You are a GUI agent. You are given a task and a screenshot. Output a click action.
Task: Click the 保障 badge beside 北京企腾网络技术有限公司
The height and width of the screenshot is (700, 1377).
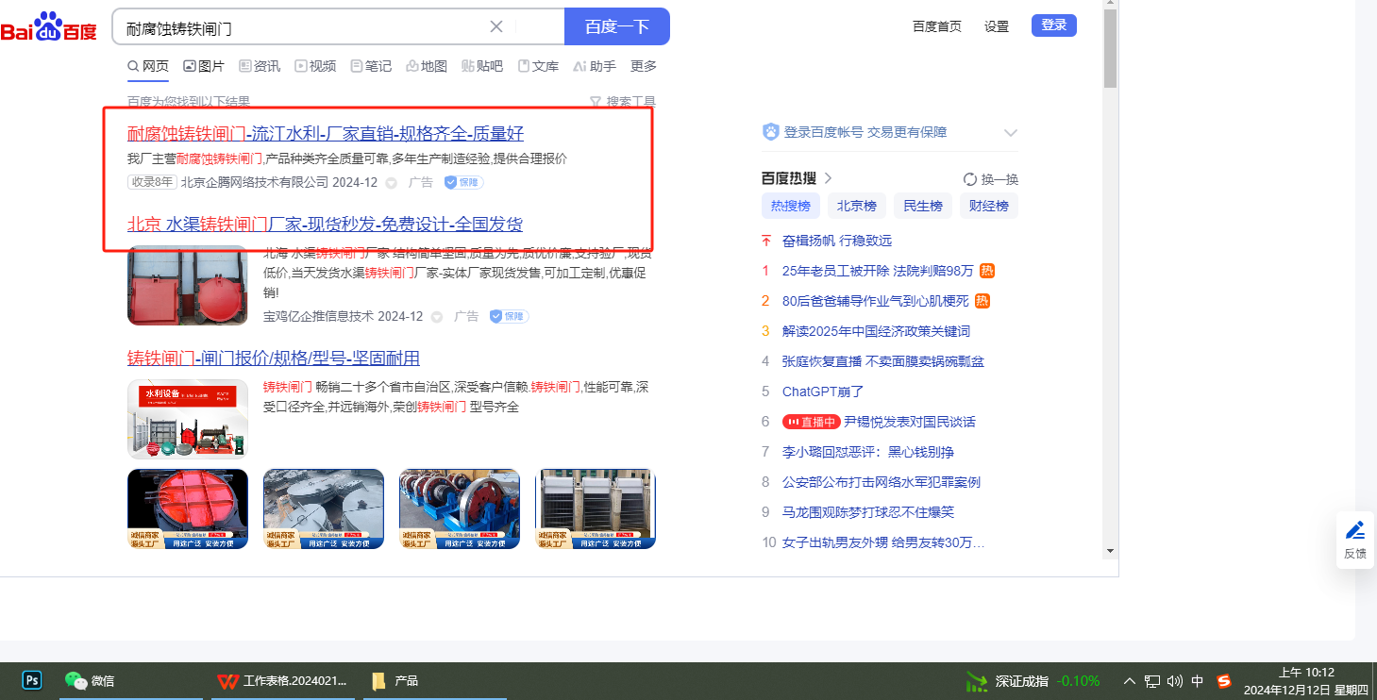[x=464, y=182]
